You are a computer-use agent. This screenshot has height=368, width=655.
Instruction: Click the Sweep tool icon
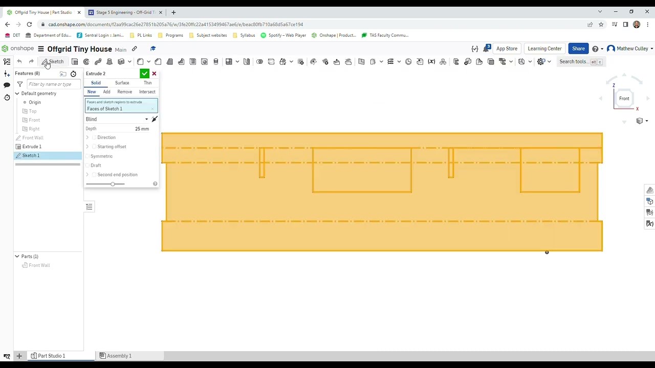98,61
